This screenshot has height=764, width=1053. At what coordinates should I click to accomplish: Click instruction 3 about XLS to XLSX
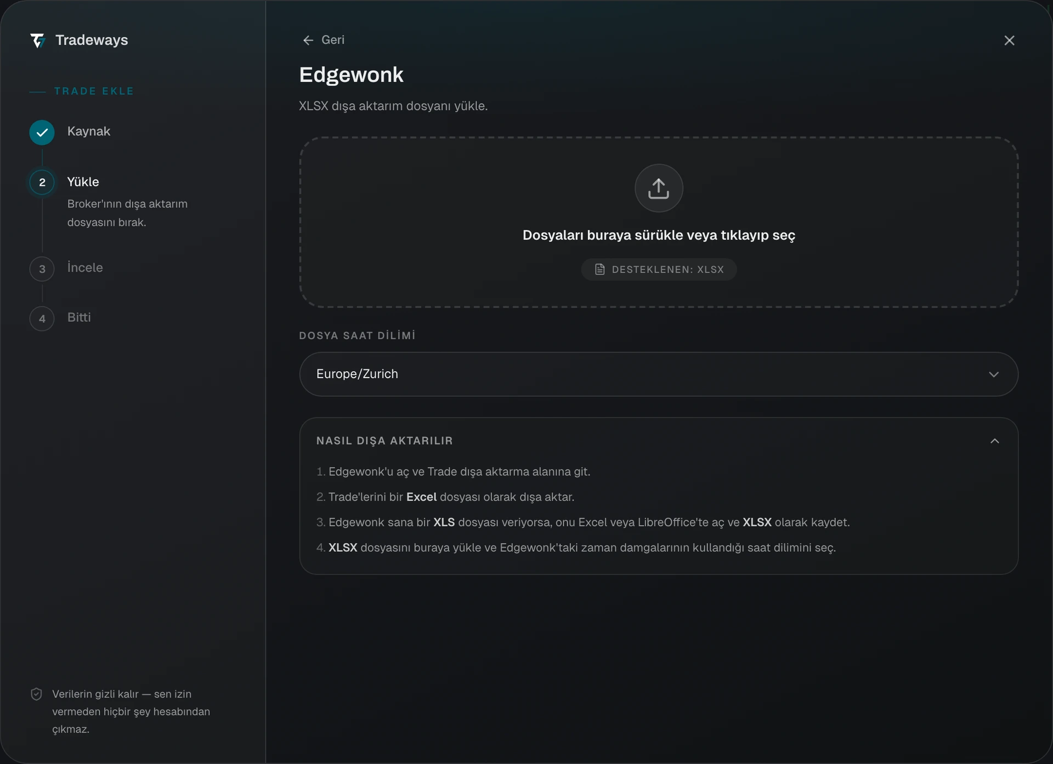coord(583,522)
